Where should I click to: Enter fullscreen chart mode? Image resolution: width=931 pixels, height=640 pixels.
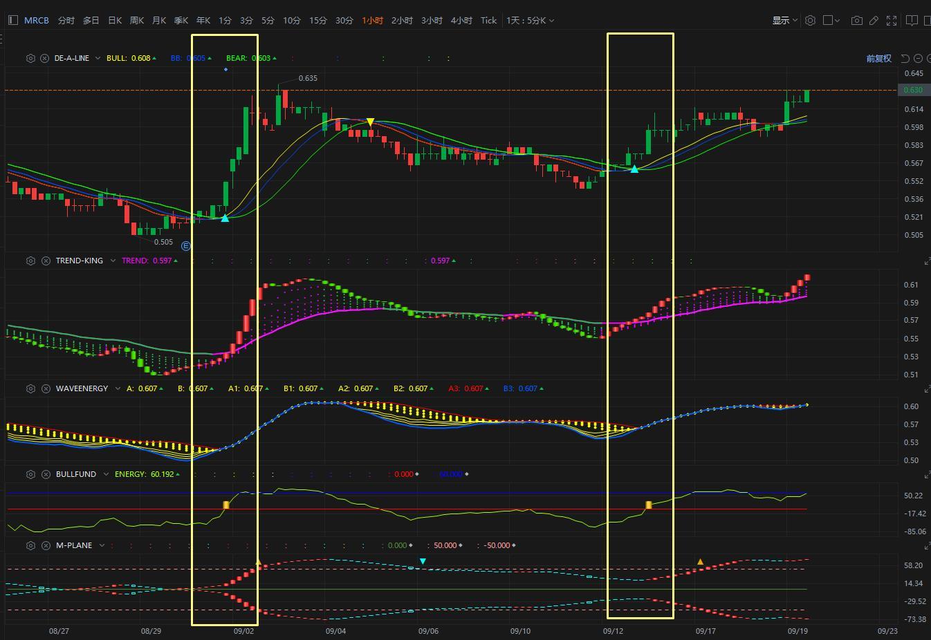(x=892, y=20)
